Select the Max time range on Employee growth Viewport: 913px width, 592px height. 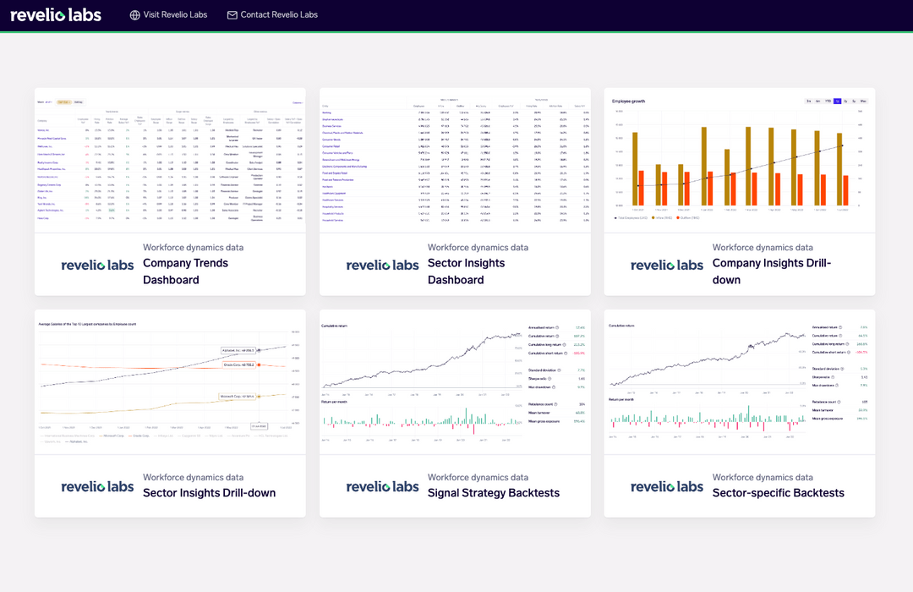[x=862, y=101]
